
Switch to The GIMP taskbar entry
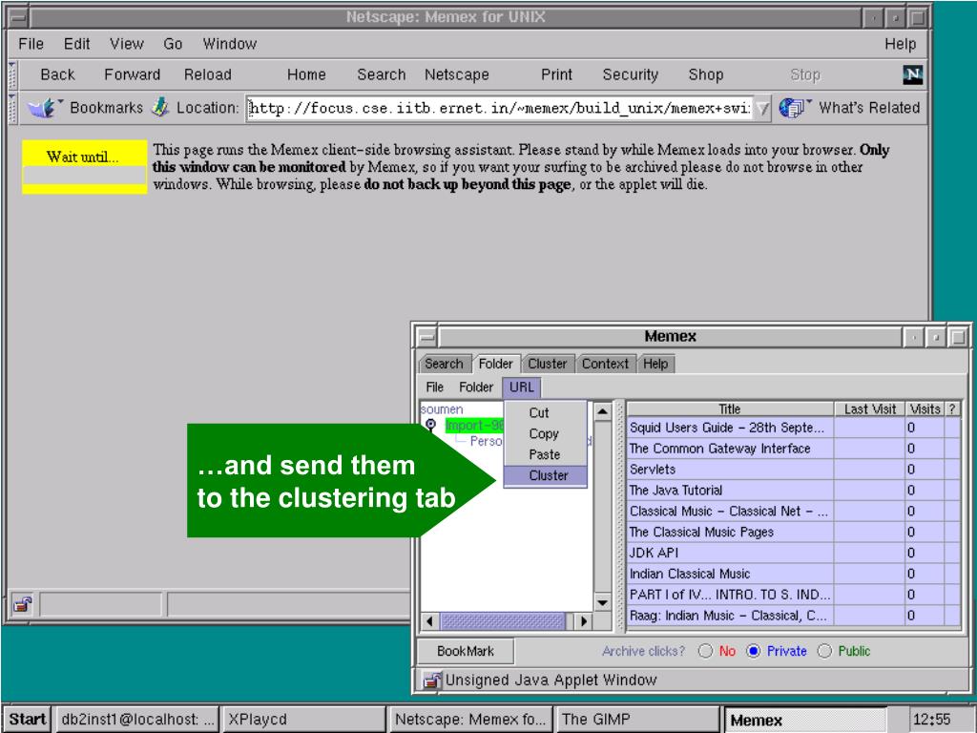[x=637, y=720]
